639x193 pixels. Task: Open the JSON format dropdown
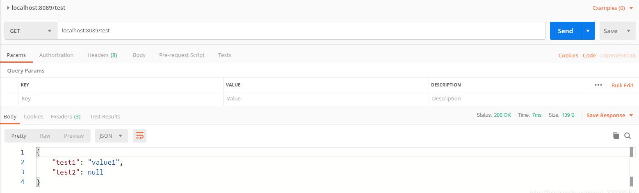pos(112,136)
